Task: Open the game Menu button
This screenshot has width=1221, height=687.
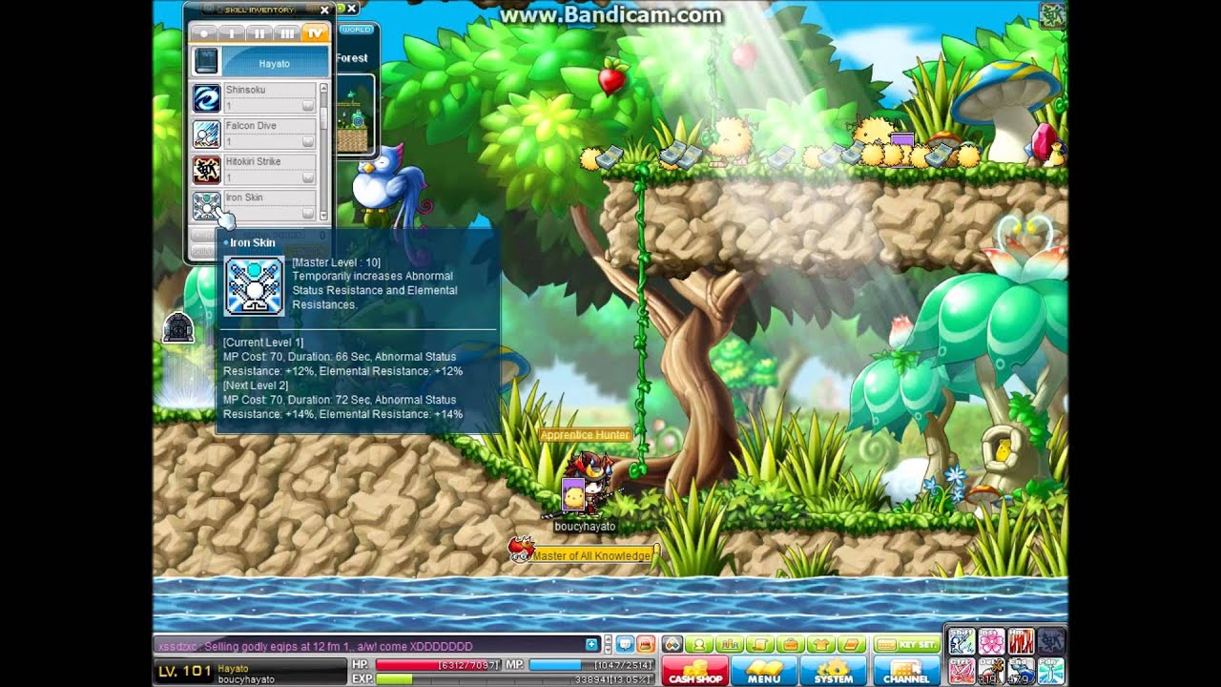Action: [x=764, y=670]
